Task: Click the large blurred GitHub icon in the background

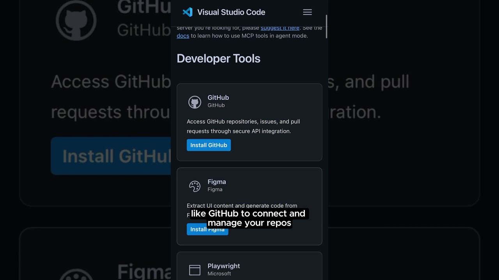Action: point(76,20)
